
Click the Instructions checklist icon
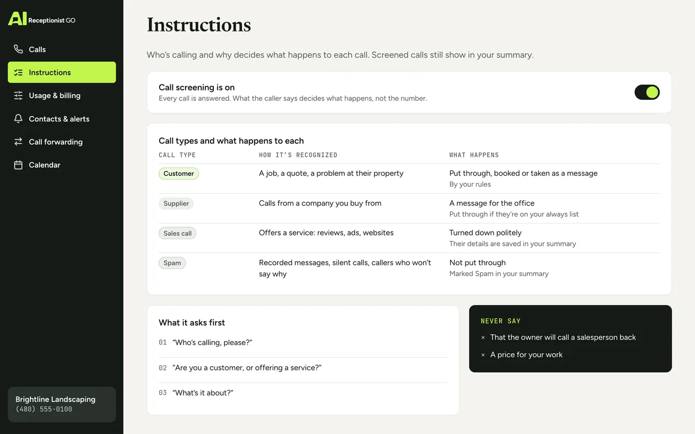[x=18, y=72]
